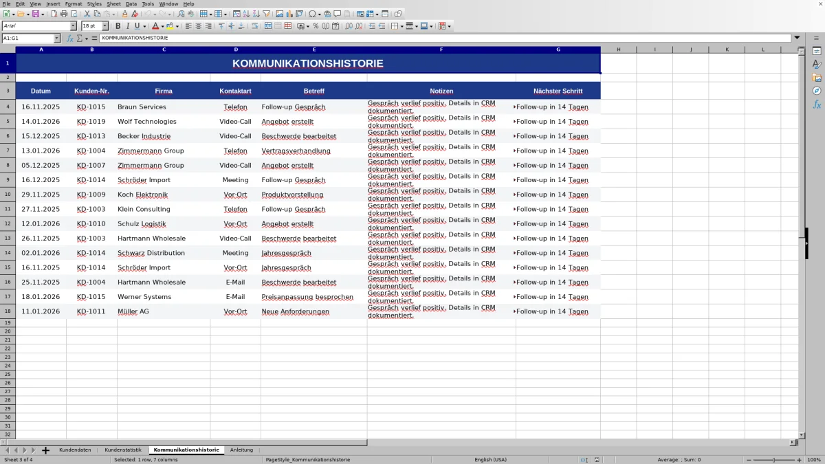The width and height of the screenshot is (825, 464).
Task: Click the add new sheet button
Action: pyautogui.click(x=45, y=450)
